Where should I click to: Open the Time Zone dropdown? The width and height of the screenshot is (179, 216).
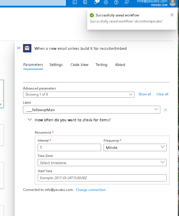tap(102, 162)
